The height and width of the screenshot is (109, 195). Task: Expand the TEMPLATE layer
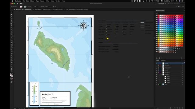[x=161, y=65]
